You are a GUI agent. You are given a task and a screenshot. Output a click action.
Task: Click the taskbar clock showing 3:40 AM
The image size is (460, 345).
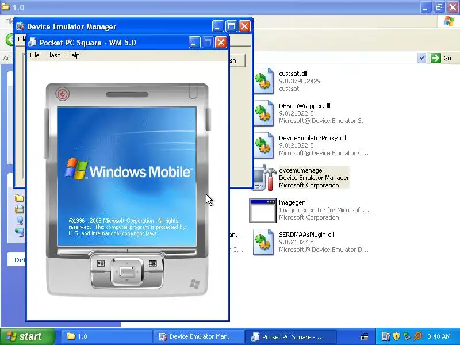(439, 336)
